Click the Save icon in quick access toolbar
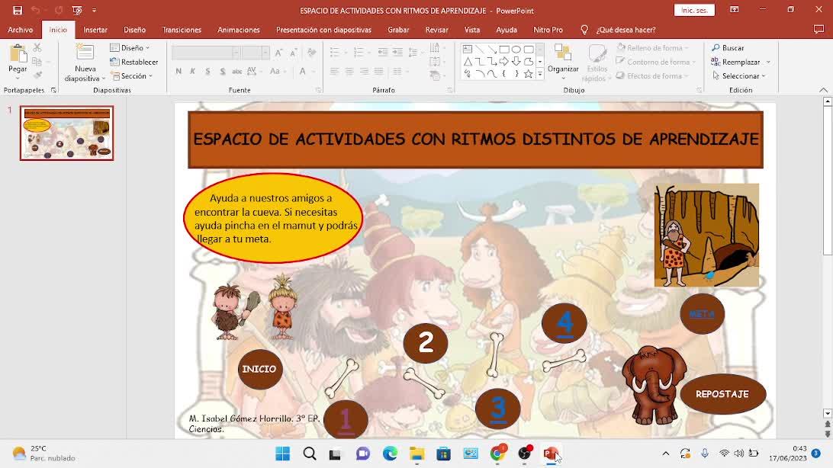The image size is (833, 468). [18, 11]
